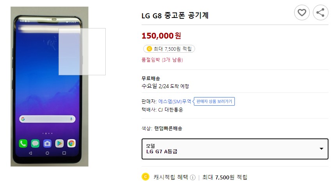Open the 모델 dropdown arrow
Viewport: 332px width, 186px height.
(321, 149)
